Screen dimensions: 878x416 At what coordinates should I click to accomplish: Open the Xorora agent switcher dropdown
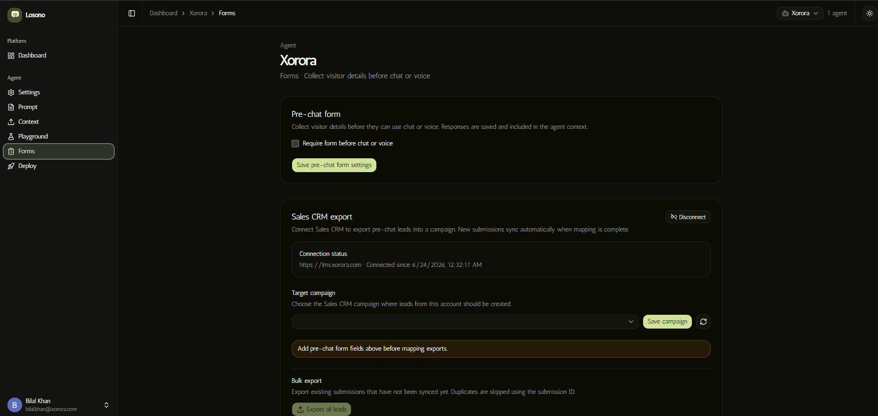pos(800,13)
